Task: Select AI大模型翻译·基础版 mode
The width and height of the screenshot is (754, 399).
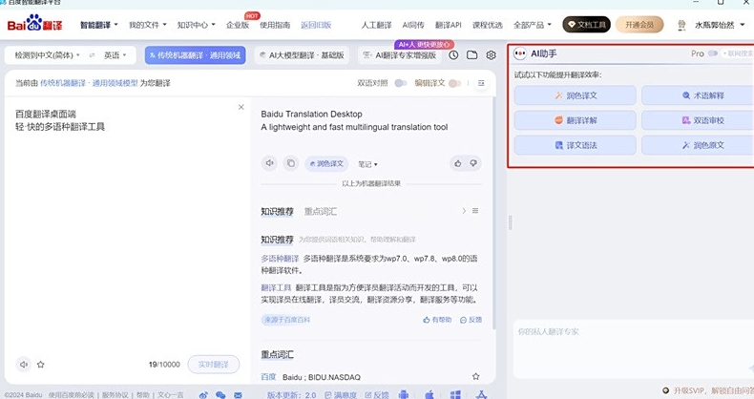Action: [302, 55]
